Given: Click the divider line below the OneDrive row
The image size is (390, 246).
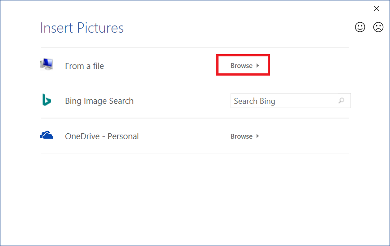Looking at the screenshot, I should click(195, 153).
